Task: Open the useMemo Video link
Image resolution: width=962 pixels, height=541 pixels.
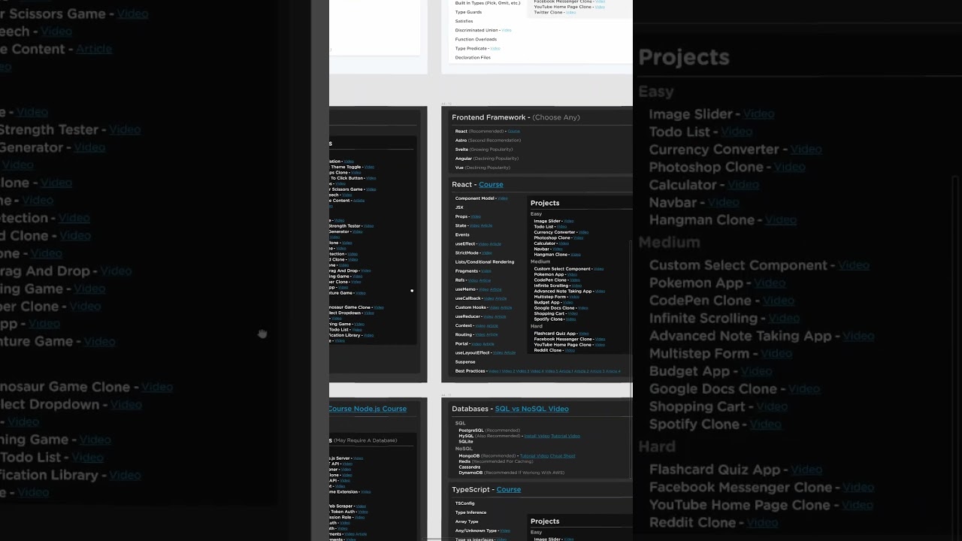Action: pos(483,289)
